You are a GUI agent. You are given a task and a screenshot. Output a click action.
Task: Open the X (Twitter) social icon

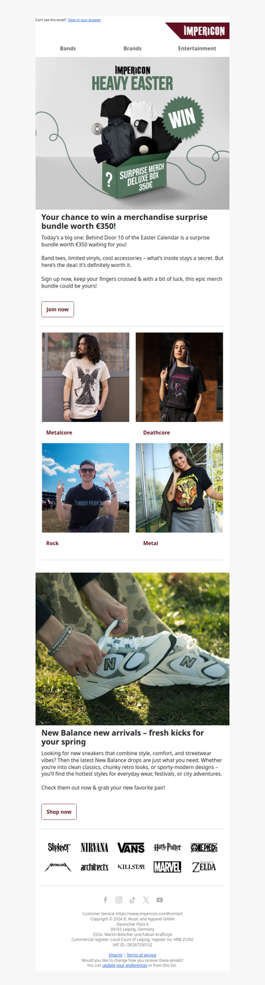[146, 900]
